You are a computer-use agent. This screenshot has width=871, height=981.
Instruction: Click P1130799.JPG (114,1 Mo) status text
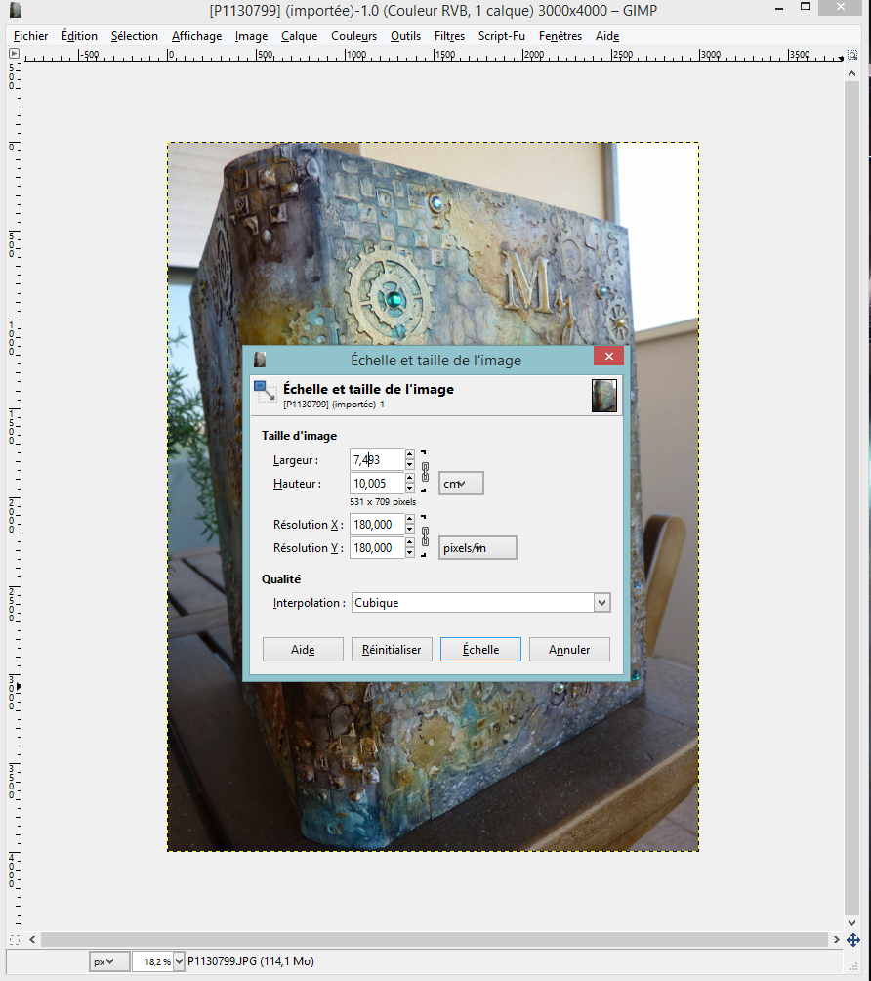tap(251, 961)
